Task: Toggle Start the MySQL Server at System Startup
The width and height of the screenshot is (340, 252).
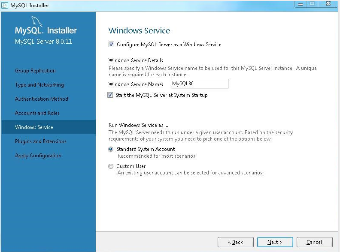Action: (110, 95)
